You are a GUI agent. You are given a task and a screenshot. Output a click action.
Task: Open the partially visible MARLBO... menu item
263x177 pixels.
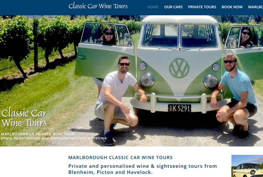click(x=256, y=7)
